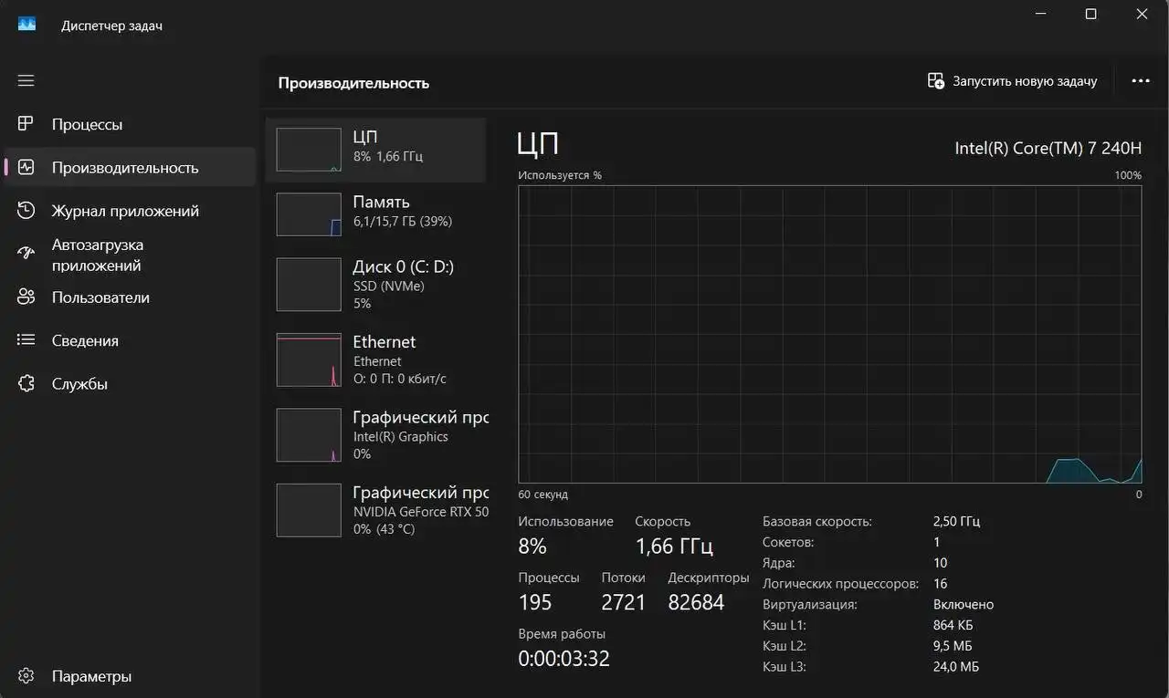Open Intel(R) Graphics GPU item

[x=375, y=434]
